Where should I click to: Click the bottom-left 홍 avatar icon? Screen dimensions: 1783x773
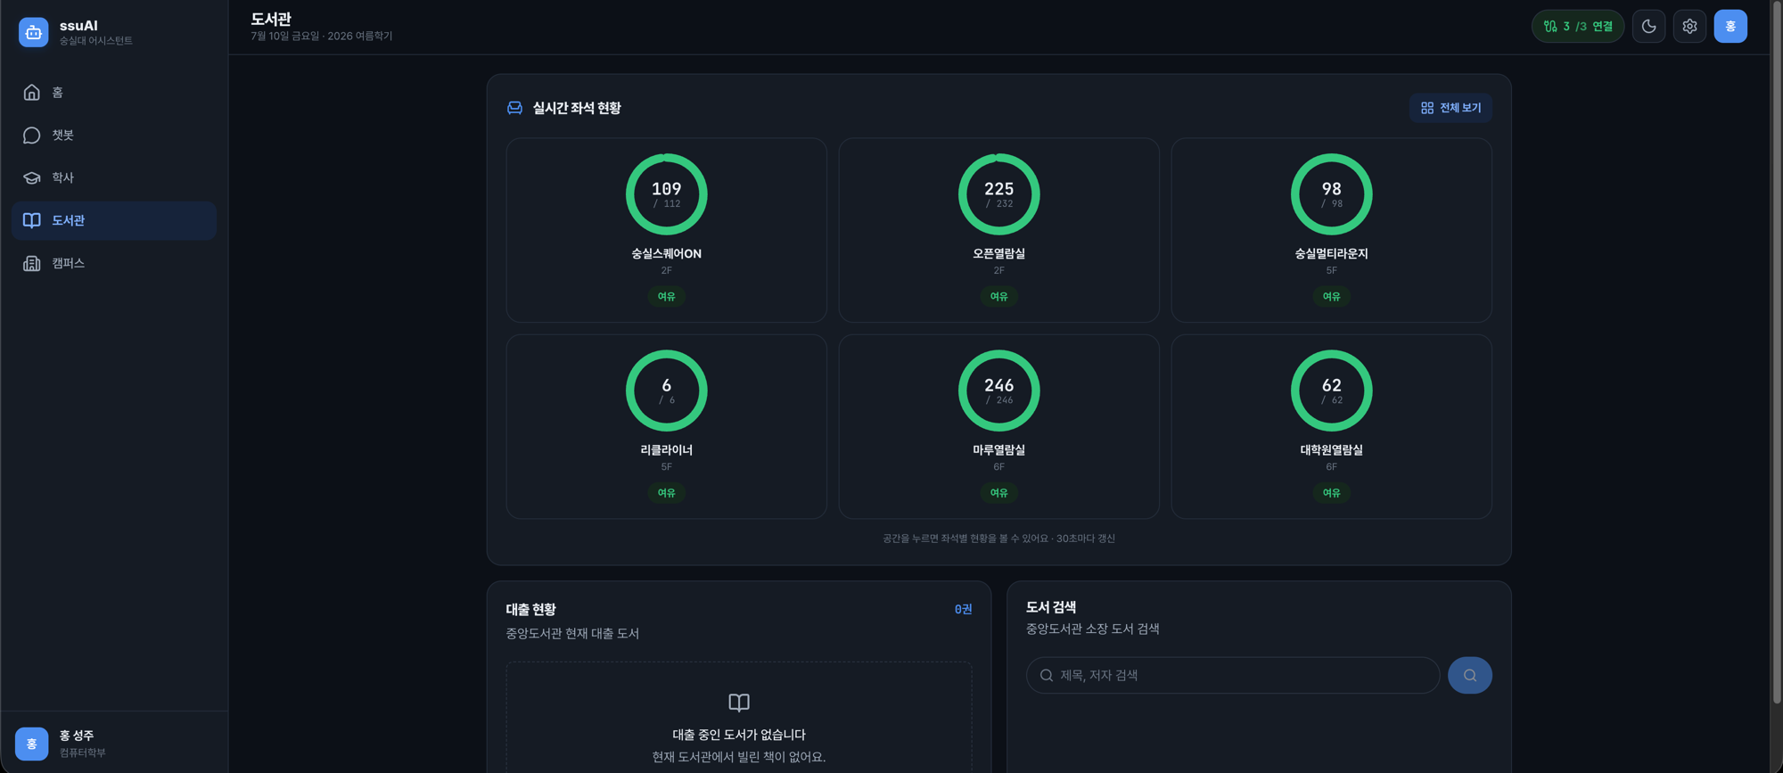click(31, 744)
